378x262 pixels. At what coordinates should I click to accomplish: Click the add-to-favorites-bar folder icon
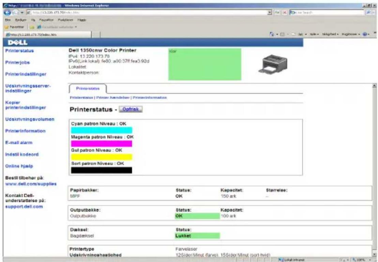32,27
